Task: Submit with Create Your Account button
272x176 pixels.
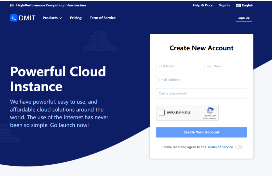Action: (202, 132)
